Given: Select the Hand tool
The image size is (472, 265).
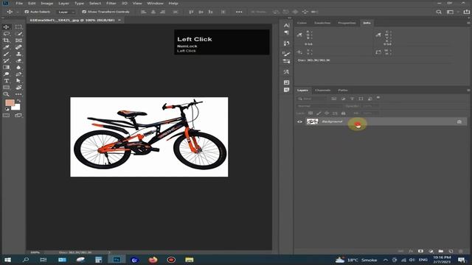Looking at the screenshot, I should click(18, 88).
